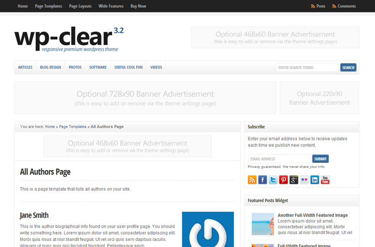Image resolution: width=375 pixels, height=247 pixels.
Task: Open Jane Smith author heading
Action: [x=34, y=215]
